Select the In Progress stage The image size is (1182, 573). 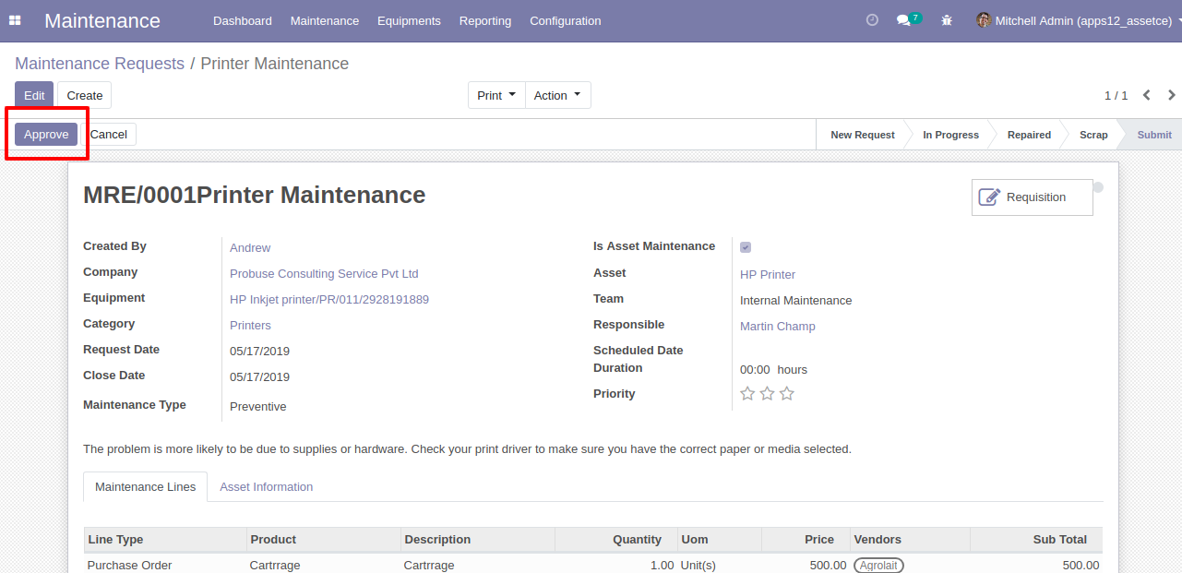click(x=950, y=135)
